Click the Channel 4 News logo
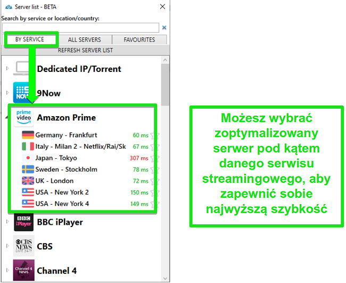This screenshot has width=346, height=283. point(24,270)
